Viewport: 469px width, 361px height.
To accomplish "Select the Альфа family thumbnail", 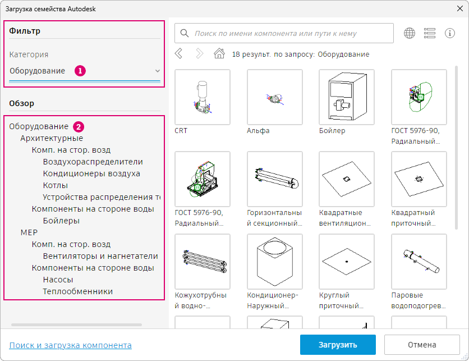I will 274,97.
